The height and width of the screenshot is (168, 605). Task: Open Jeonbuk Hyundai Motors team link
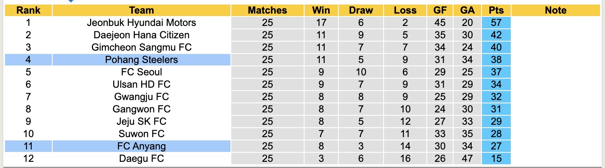click(141, 23)
